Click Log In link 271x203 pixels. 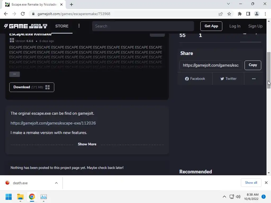coord(235,26)
